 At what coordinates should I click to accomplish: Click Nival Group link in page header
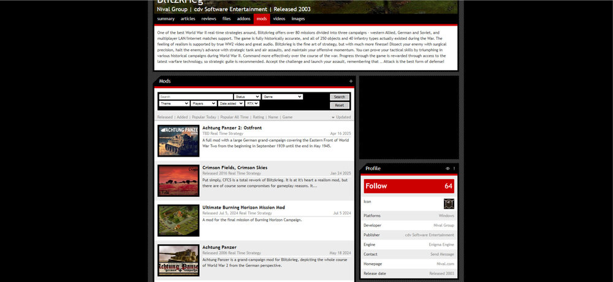(x=172, y=9)
